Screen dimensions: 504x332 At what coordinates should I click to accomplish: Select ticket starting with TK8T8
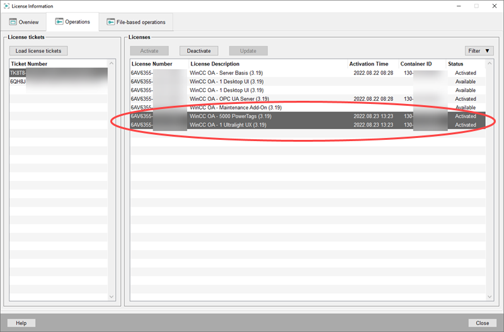tap(59, 73)
